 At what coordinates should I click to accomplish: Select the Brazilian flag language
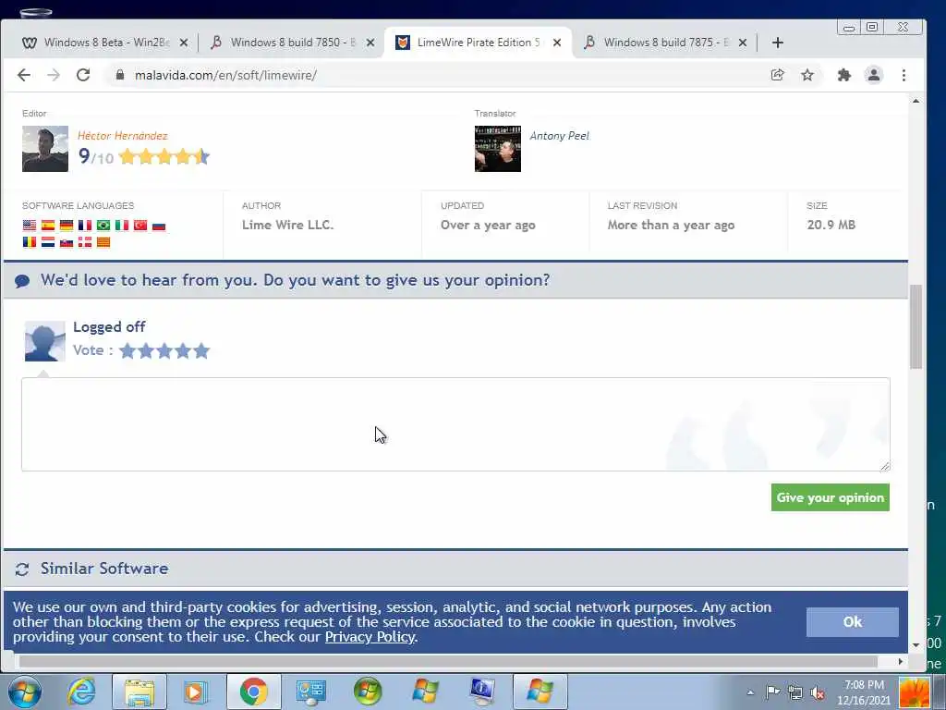(x=103, y=226)
